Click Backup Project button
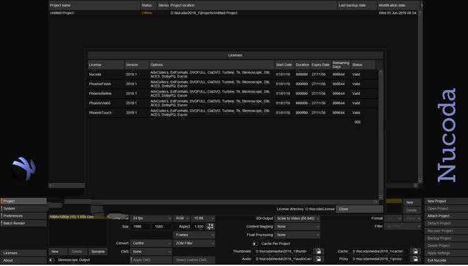Screen dimensions: 468x266 click(446, 239)
